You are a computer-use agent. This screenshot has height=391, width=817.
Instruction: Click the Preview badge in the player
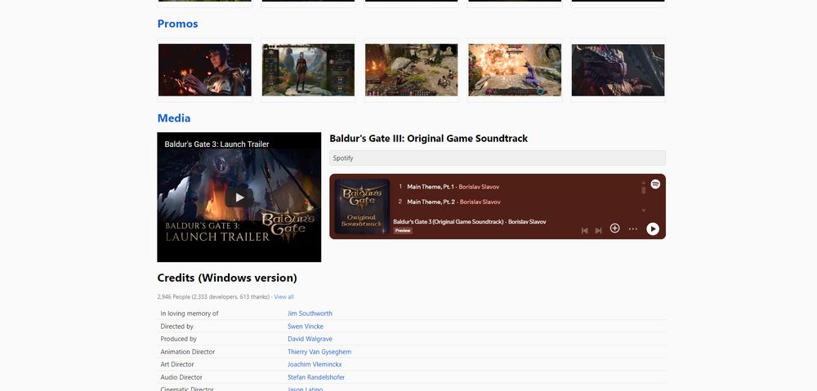pos(402,231)
